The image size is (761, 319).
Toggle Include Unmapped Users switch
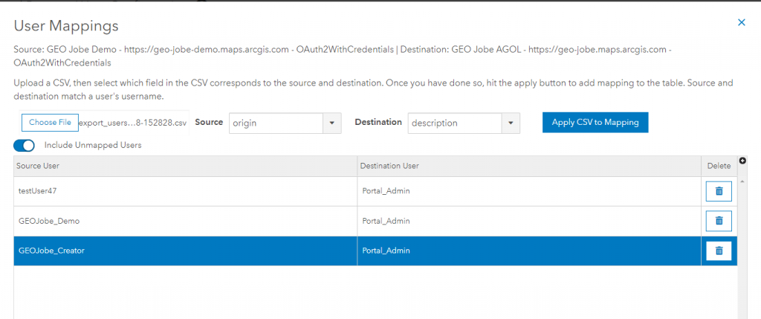[25, 145]
